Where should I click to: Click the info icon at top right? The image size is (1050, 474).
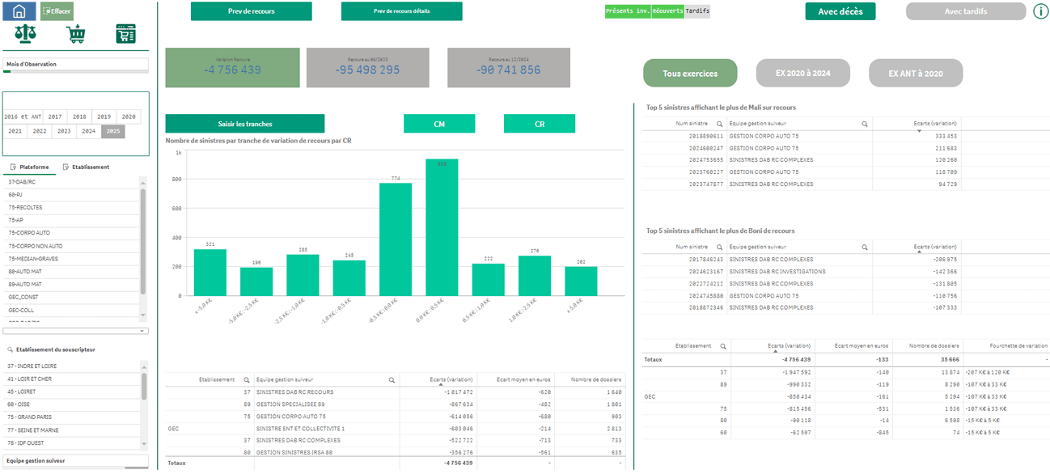click(1040, 11)
